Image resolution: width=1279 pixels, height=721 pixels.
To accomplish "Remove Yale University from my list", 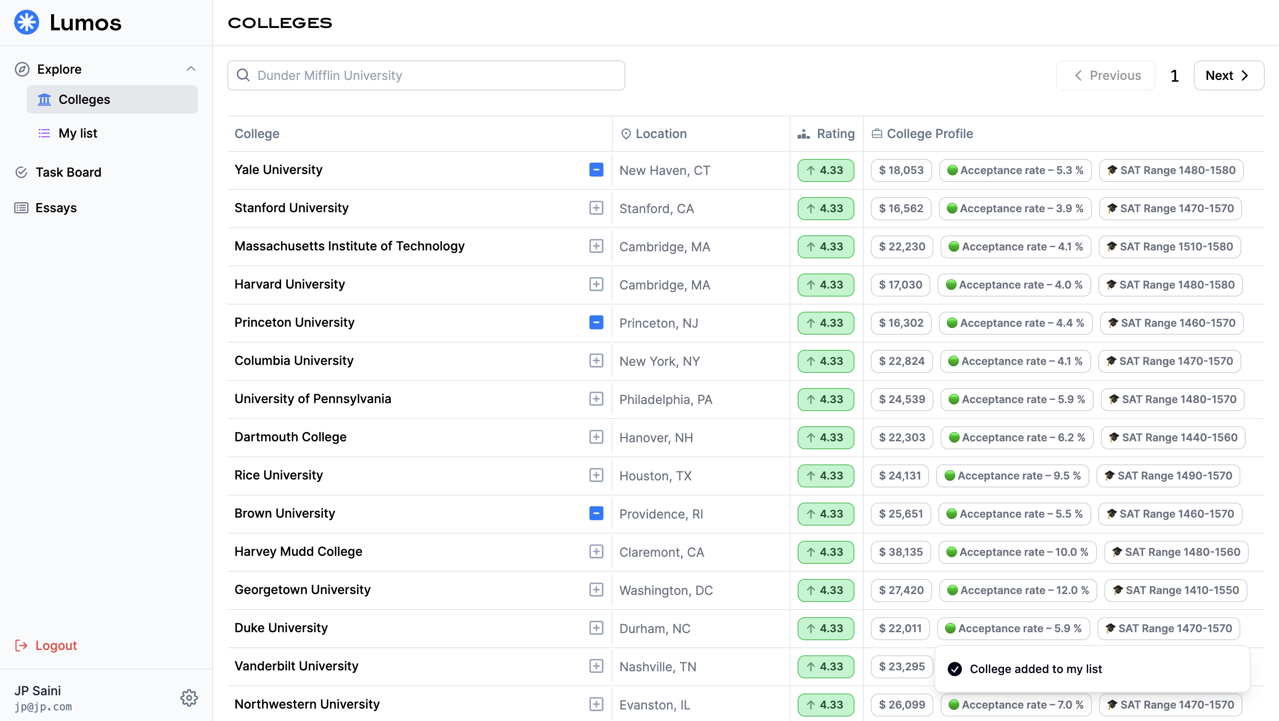I will [x=596, y=170].
